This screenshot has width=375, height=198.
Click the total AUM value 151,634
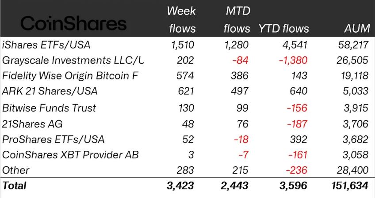pyautogui.click(x=349, y=186)
